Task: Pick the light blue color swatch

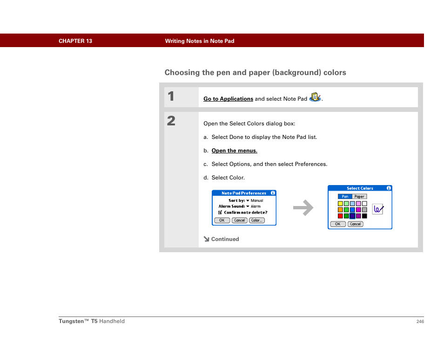Action: coord(352,204)
